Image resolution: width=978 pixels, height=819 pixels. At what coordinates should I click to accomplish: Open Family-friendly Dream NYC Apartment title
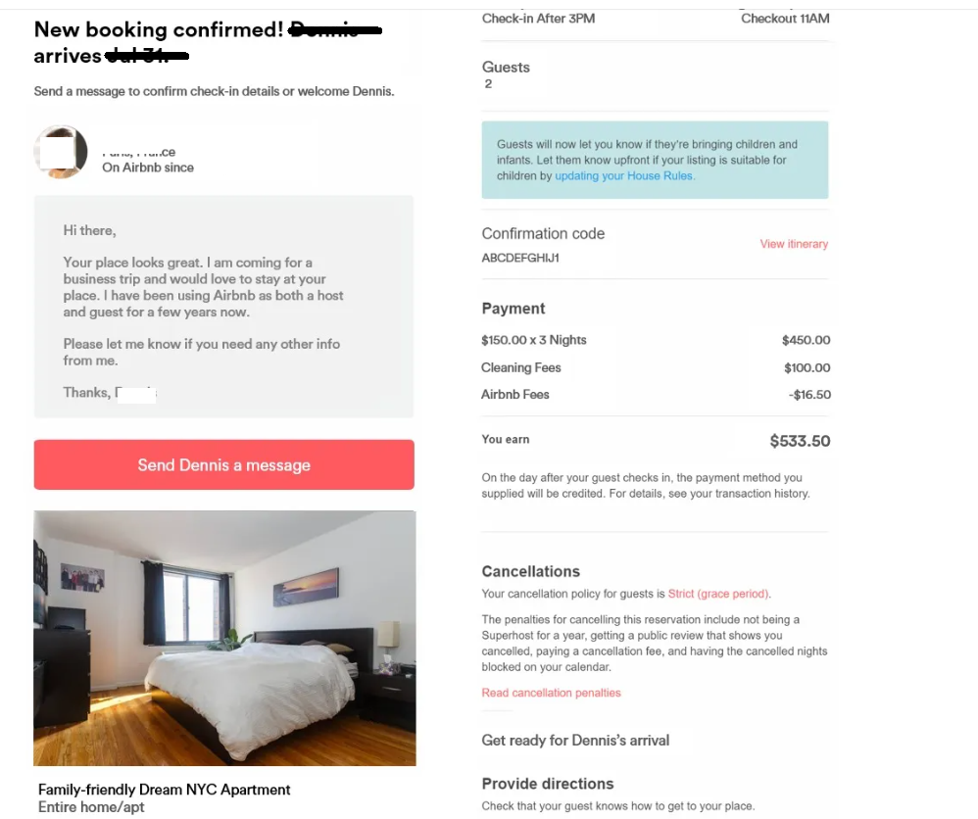(164, 789)
